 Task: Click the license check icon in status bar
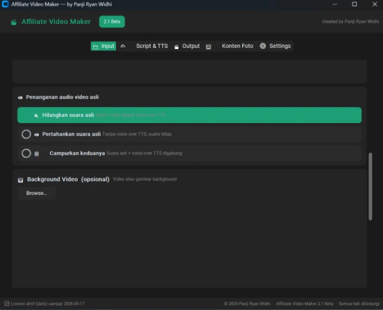pos(7,303)
